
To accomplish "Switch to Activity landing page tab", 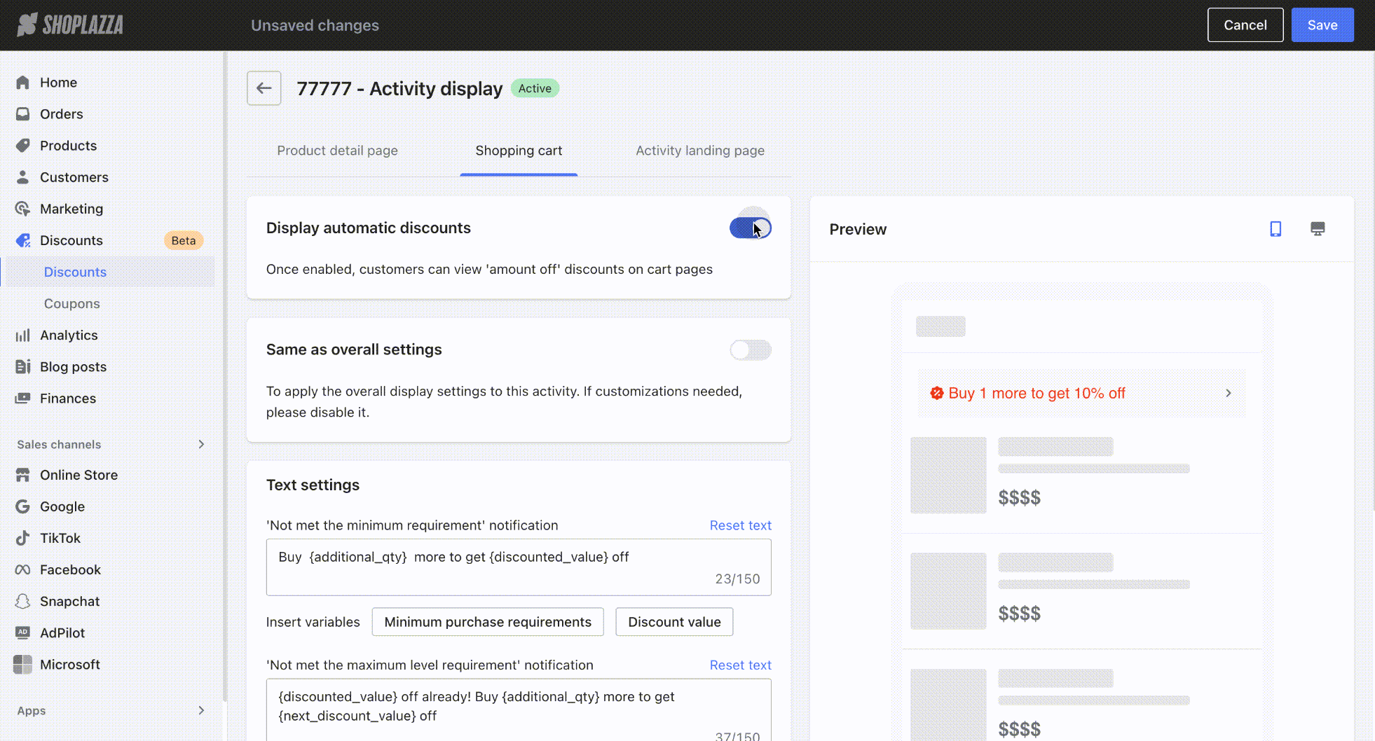I will tap(699, 151).
